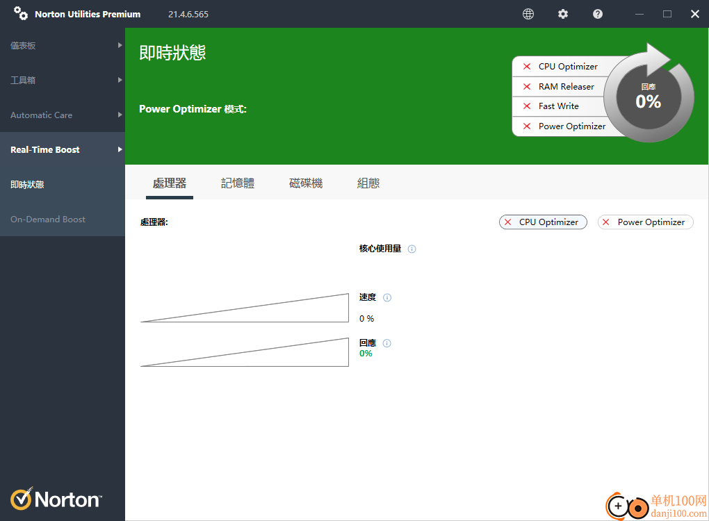The height and width of the screenshot is (521, 709).
Task: Click the 回應 triangular meter
Action: point(245,352)
